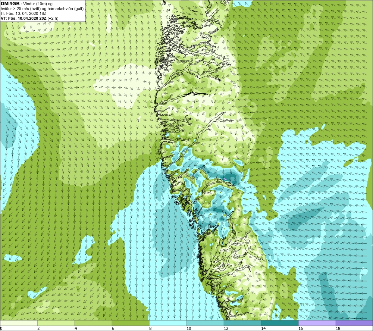
Task: Click the legend label '16'
Action: pyautogui.click(x=301, y=328)
